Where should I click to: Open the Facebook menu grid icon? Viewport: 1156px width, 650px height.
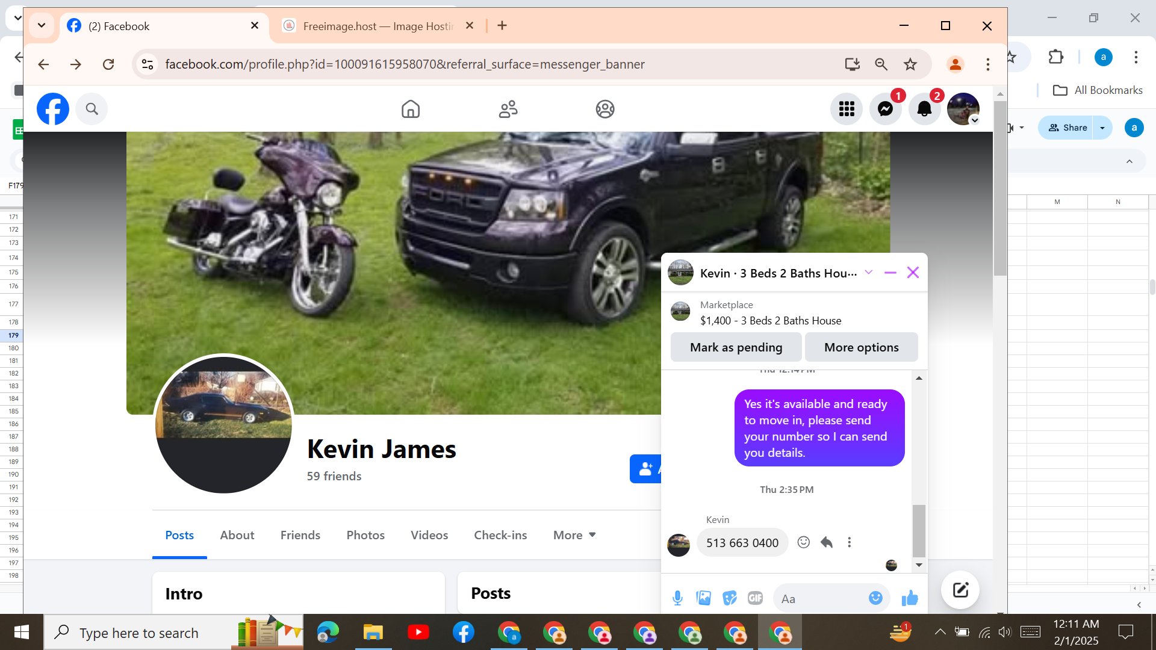(847, 109)
